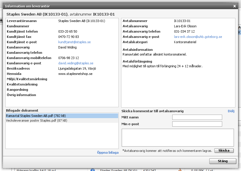Focus the Mitt namn input field
Image resolution: width=241 pixels, height=171 pixels.
[x=197, y=117]
